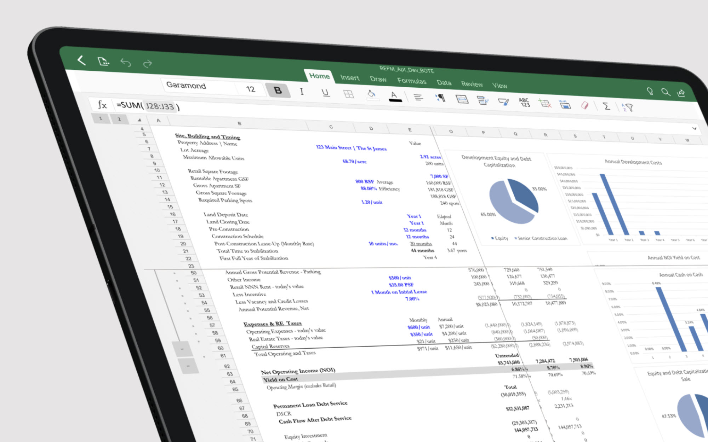Click the 'Permanent Loan Debt Service' cell
Viewport: 708px width, 442px height.
click(x=310, y=405)
